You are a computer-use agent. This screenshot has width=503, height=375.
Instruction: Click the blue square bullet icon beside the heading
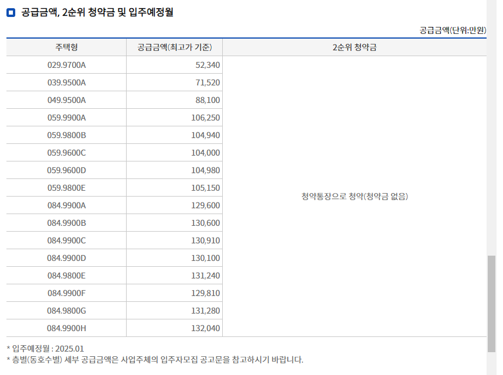11,12
